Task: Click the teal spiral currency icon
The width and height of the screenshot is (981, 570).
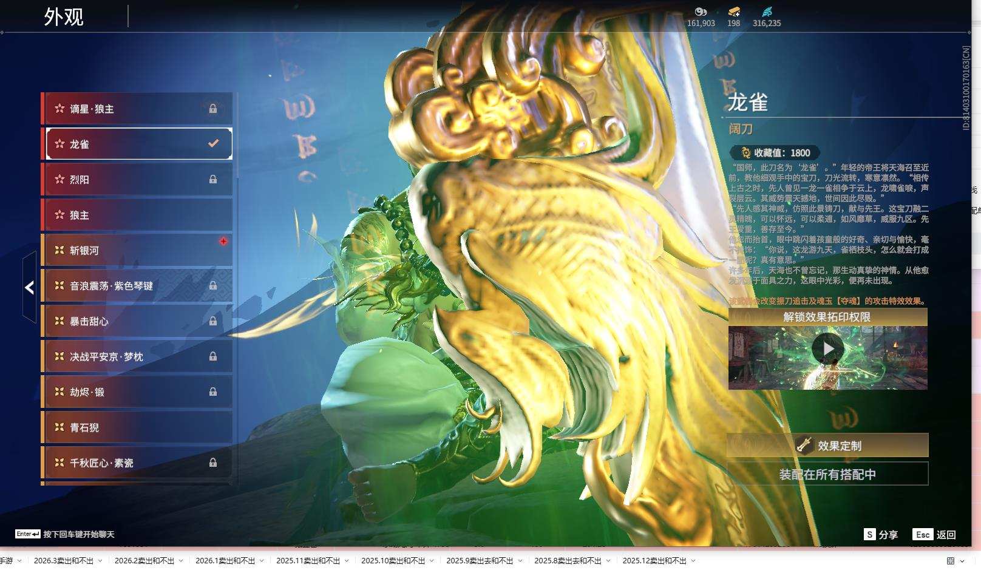Action: click(767, 12)
